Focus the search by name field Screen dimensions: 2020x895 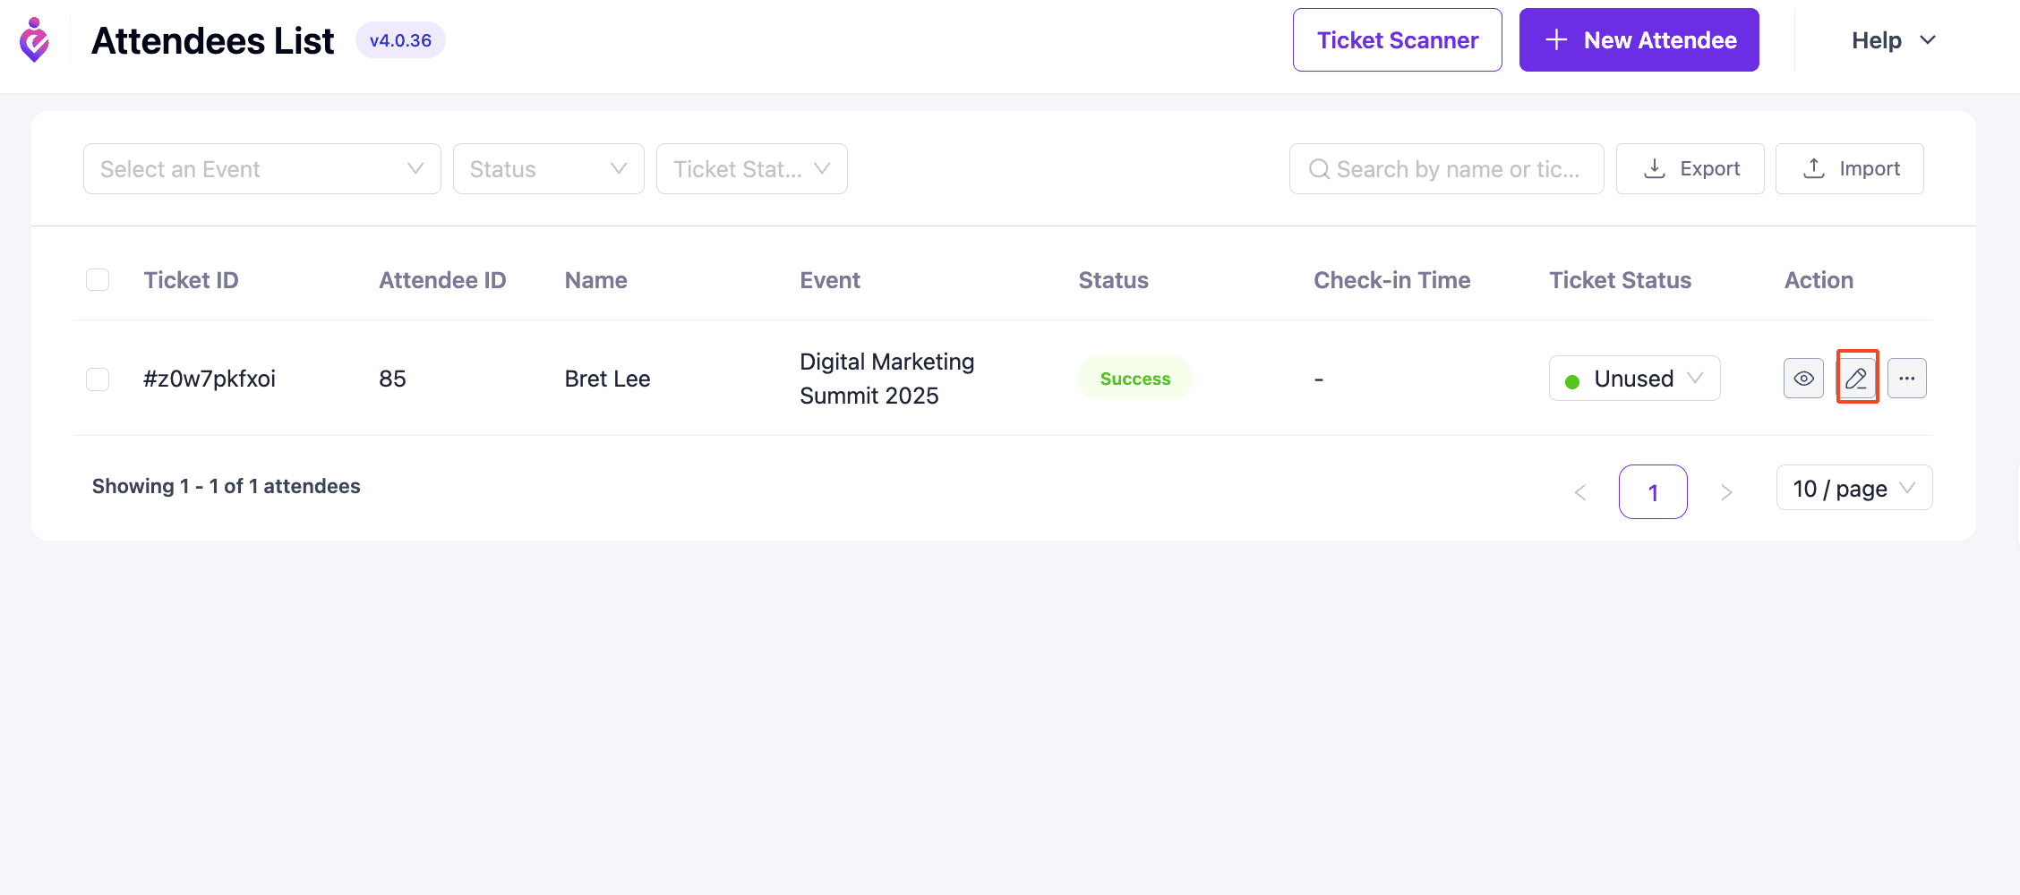tap(1447, 169)
